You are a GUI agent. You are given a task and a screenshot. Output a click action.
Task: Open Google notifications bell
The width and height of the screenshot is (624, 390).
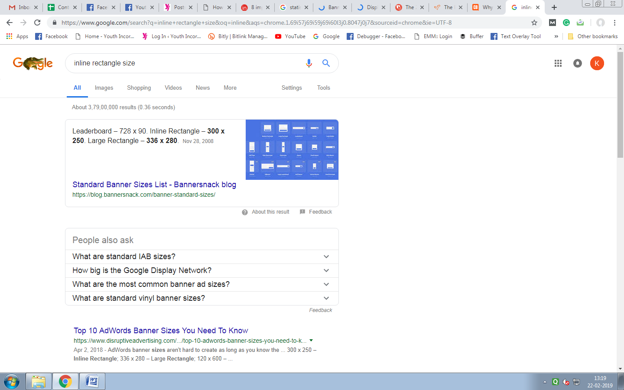577,63
